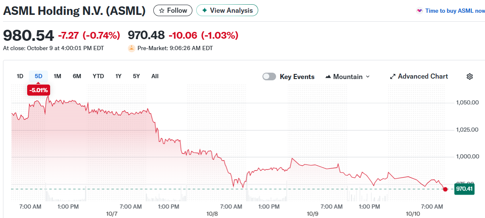The height and width of the screenshot is (218, 485).
Task: Click the pre-market sunrise icon
Action: (132, 48)
